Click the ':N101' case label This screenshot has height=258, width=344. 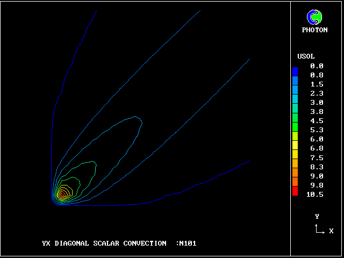point(186,243)
